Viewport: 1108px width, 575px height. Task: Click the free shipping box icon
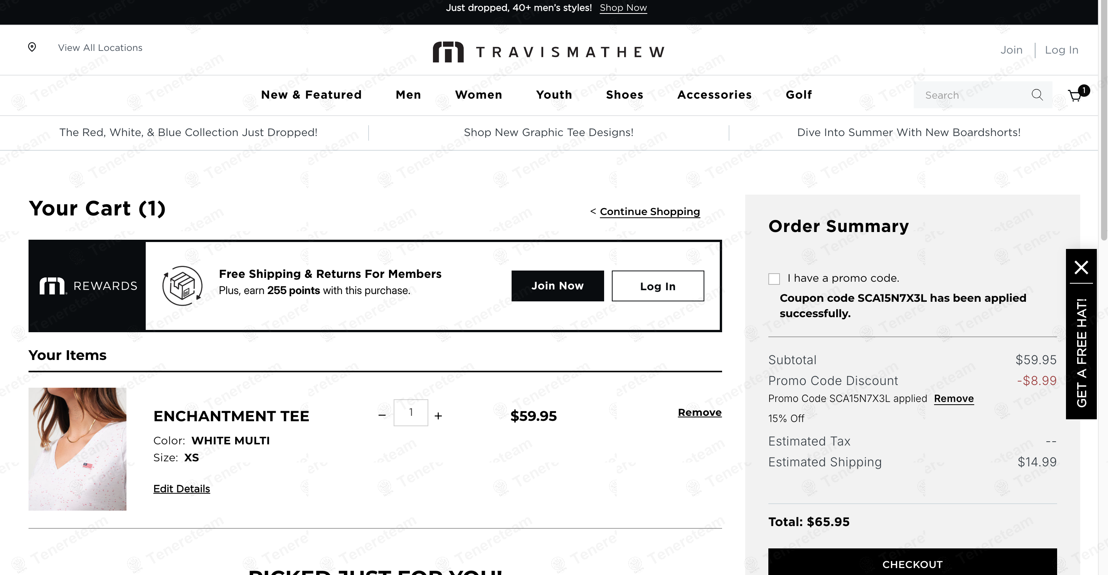tap(182, 286)
